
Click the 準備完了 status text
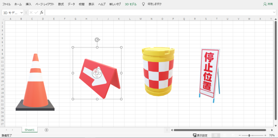(7, 135)
